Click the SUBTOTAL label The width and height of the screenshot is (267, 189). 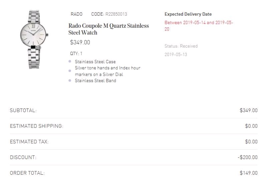(x=23, y=111)
